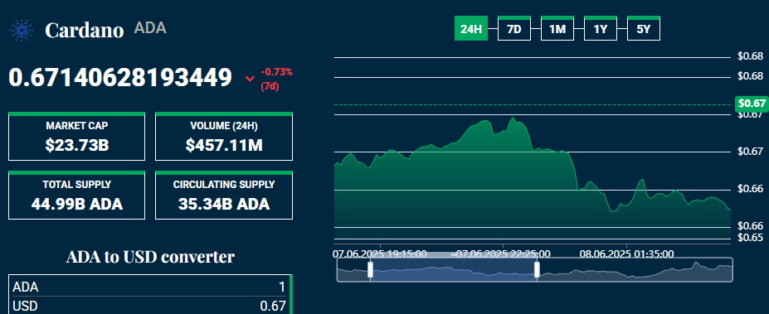Click the Circulating Supply card
The height and width of the screenshot is (314, 769).
tap(224, 195)
